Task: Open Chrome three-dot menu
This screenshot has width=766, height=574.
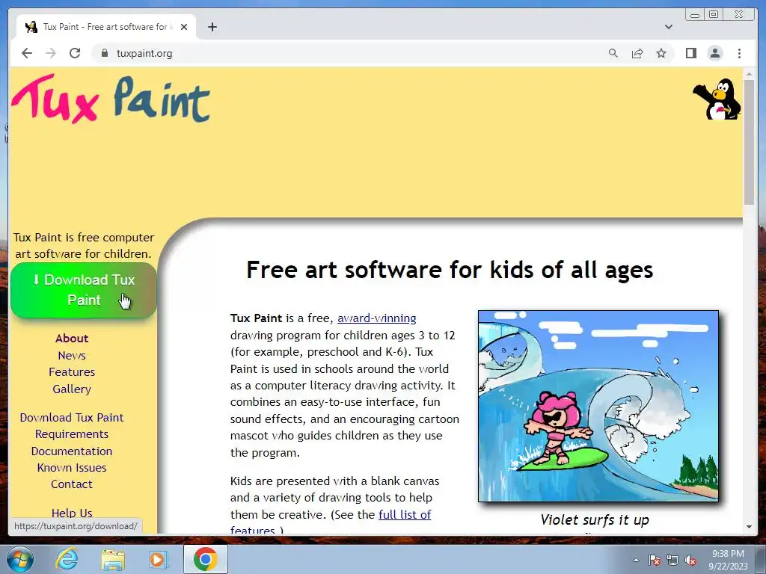Action: pos(739,53)
